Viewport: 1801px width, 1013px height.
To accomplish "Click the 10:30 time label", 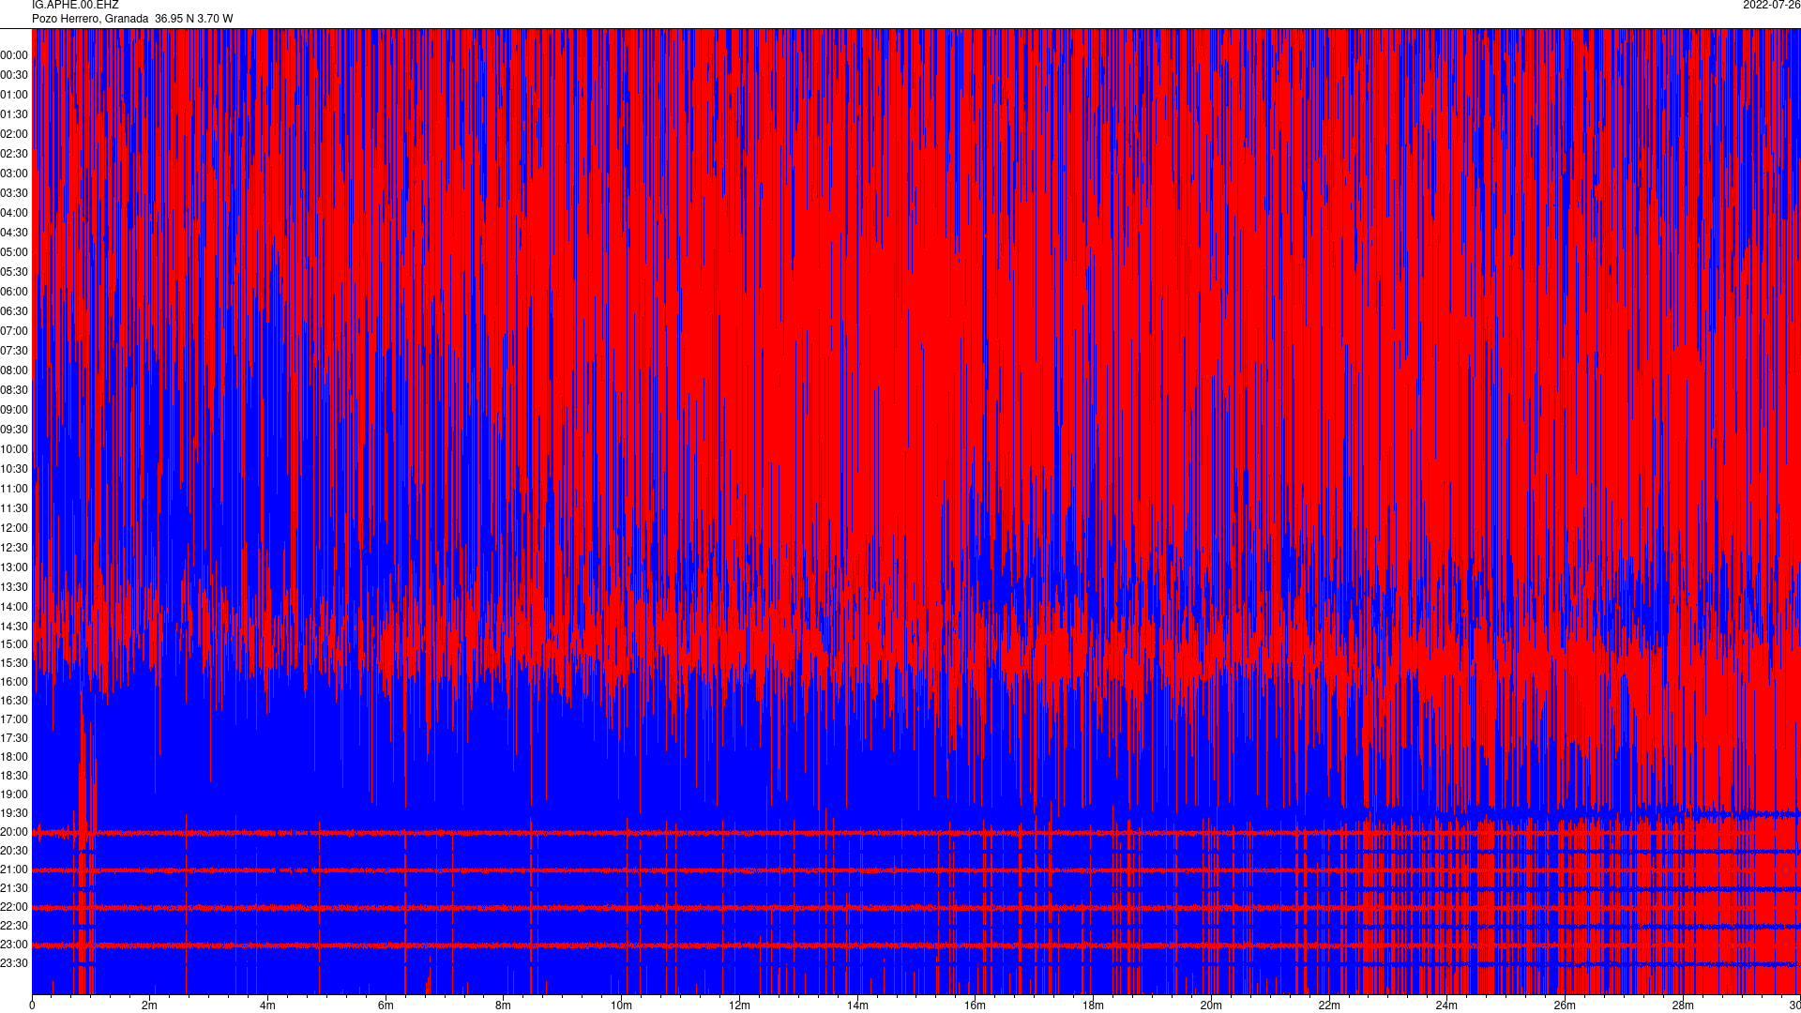I will pyautogui.click(x=14, y=469).
